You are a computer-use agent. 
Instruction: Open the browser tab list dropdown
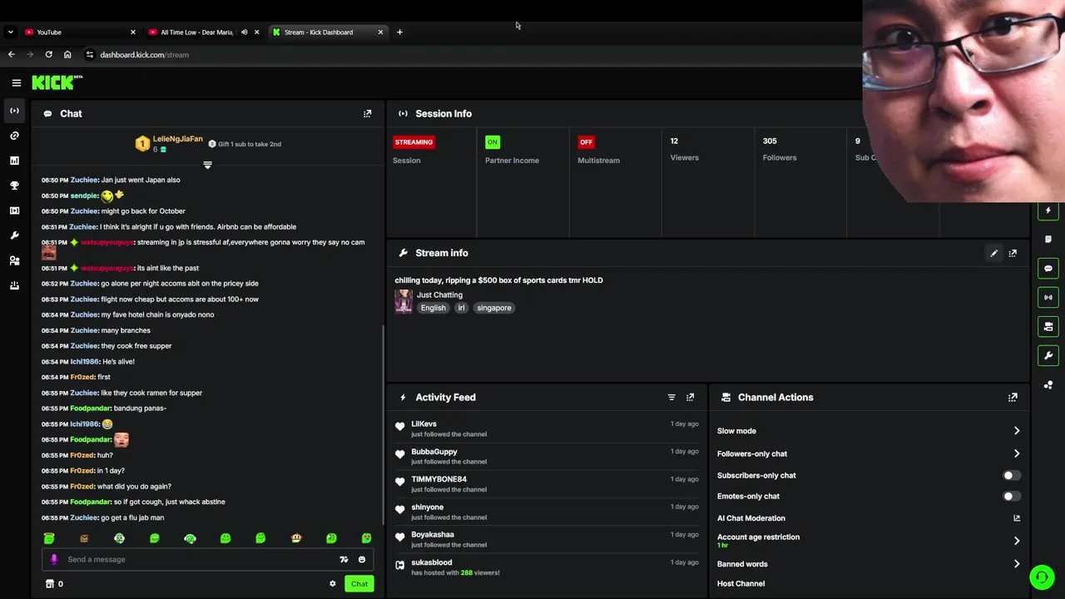(10, 32)
